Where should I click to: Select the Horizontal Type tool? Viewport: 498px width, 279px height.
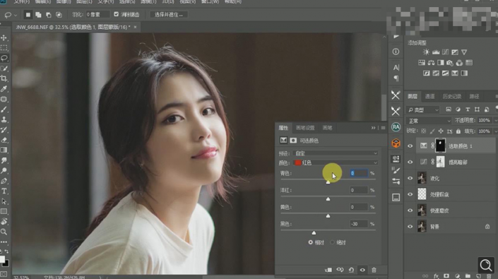[x=4, y=191]
